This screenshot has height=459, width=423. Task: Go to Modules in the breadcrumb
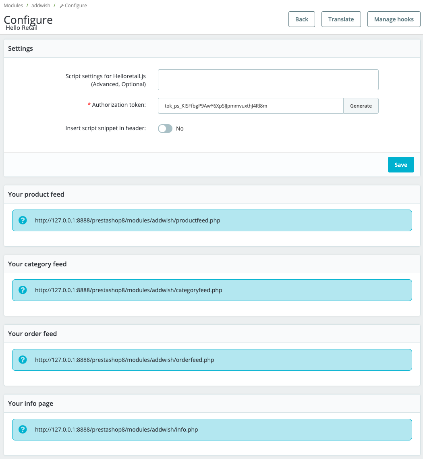point(13,6)
